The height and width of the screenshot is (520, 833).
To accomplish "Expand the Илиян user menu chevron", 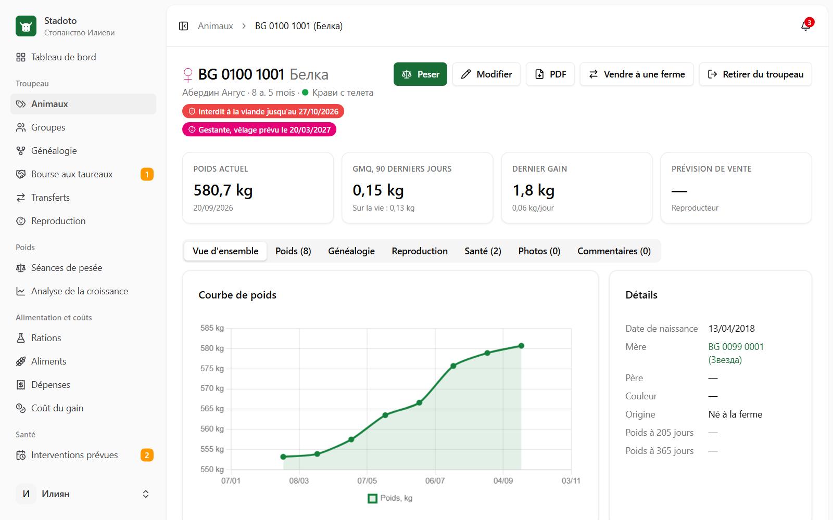I will coord(146,494).
